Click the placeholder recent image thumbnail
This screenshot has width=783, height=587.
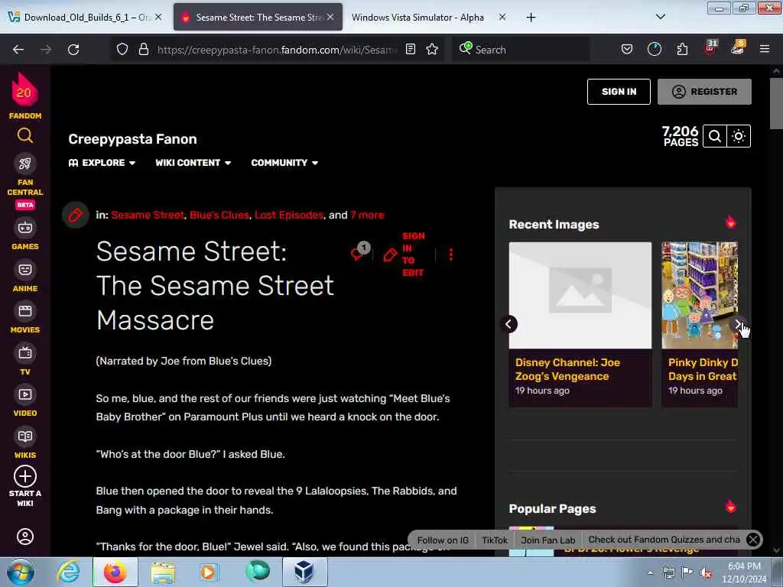click(580, 296)
